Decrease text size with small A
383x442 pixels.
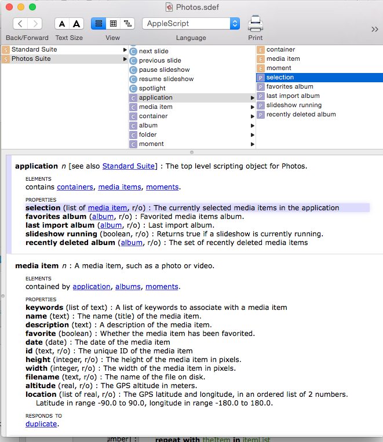click(x=62, y=24)
